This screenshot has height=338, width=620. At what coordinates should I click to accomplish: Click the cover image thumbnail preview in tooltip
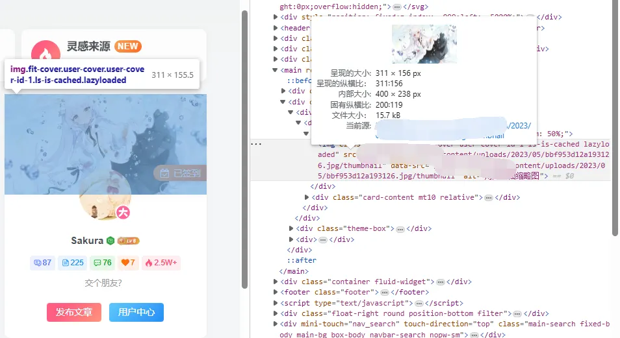tap(424, 44)
